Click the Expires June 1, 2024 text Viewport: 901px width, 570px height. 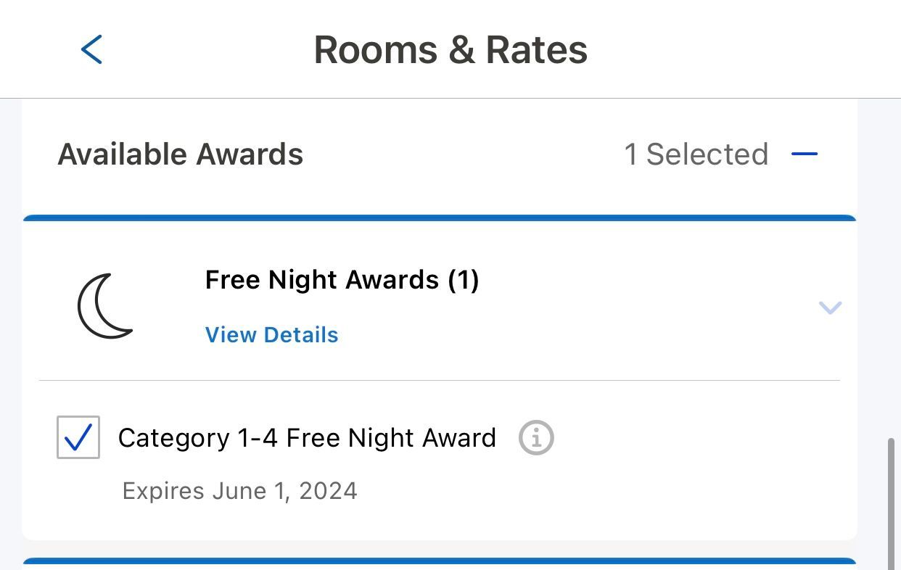coord(239,491)
